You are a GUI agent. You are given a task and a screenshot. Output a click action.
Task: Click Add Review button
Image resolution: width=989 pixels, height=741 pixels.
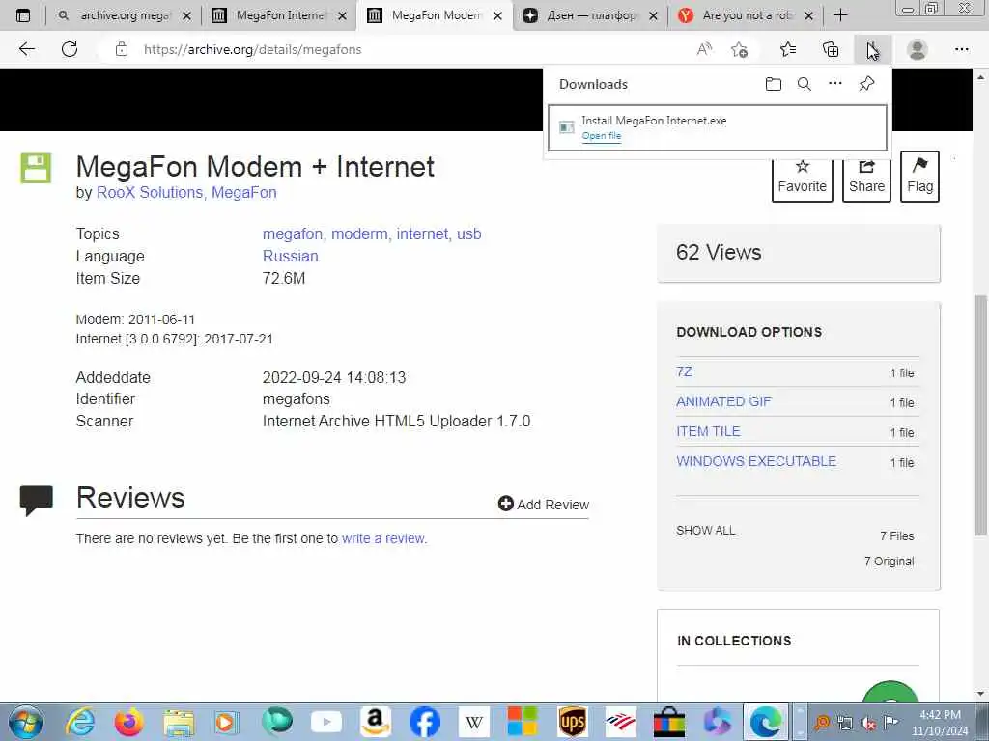pyautogui.click(x=544, y=504)
